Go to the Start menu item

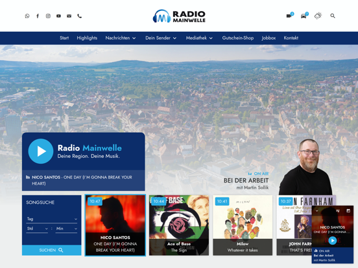64,38
